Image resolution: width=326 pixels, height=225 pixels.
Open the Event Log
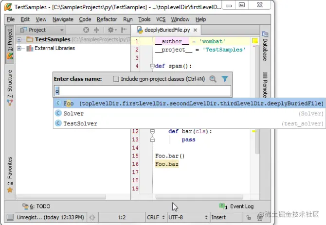236,207
